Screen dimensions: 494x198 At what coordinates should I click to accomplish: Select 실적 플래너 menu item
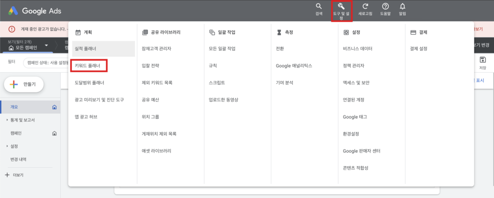click(85, 49)
